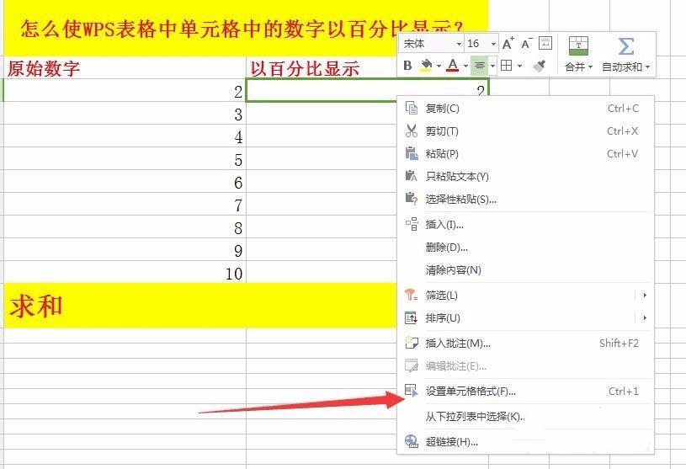This screenshot has height=469, width=686.
Task: Open 超链接(H)... hyperlink entry
Action: pos(525,441)
